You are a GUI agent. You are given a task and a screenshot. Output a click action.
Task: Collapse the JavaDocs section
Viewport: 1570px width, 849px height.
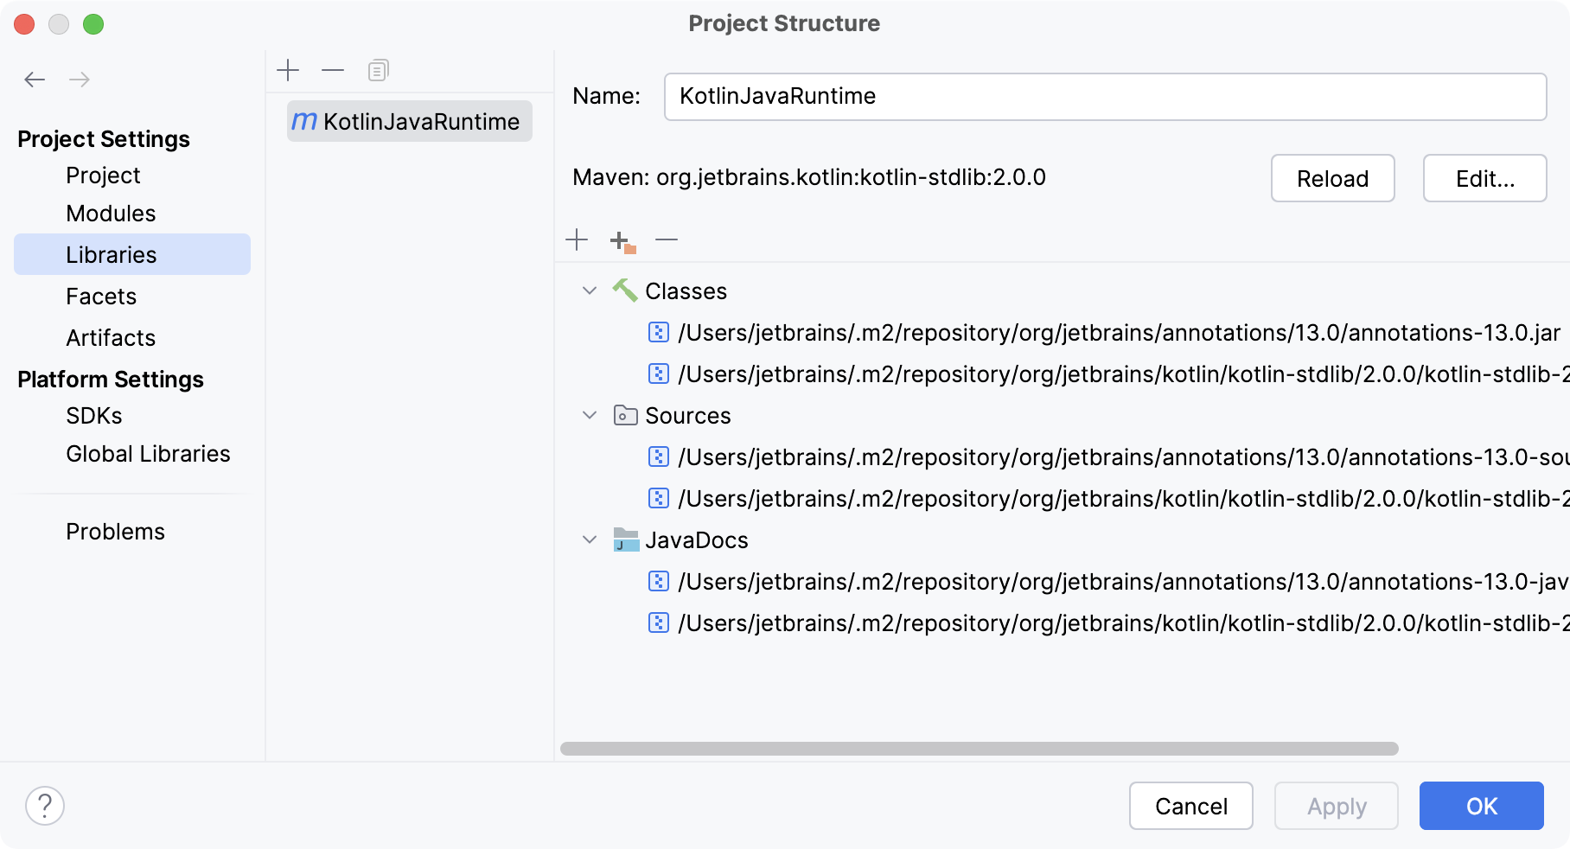(590, 540)
